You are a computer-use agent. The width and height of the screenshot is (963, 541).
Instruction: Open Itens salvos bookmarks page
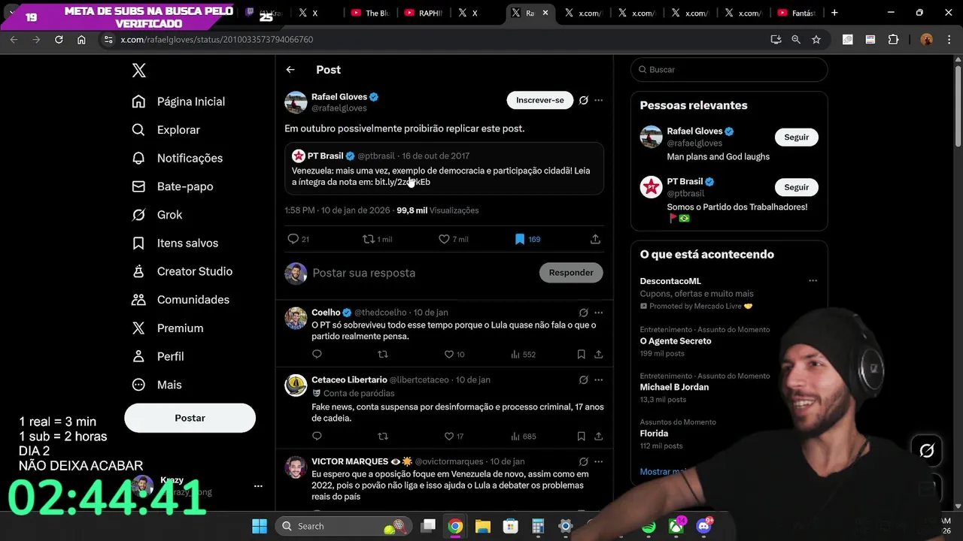click(x=175, y=243)
